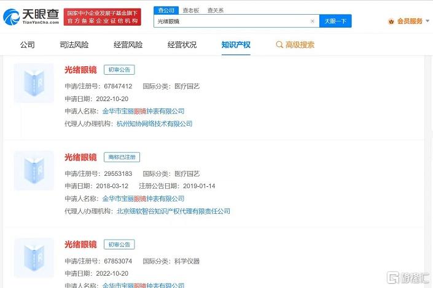The width and height of the screenshot is (433, 288).
Task: Click the magnifier icon beside 高级搜索
Action: click(x=279, y=45)
